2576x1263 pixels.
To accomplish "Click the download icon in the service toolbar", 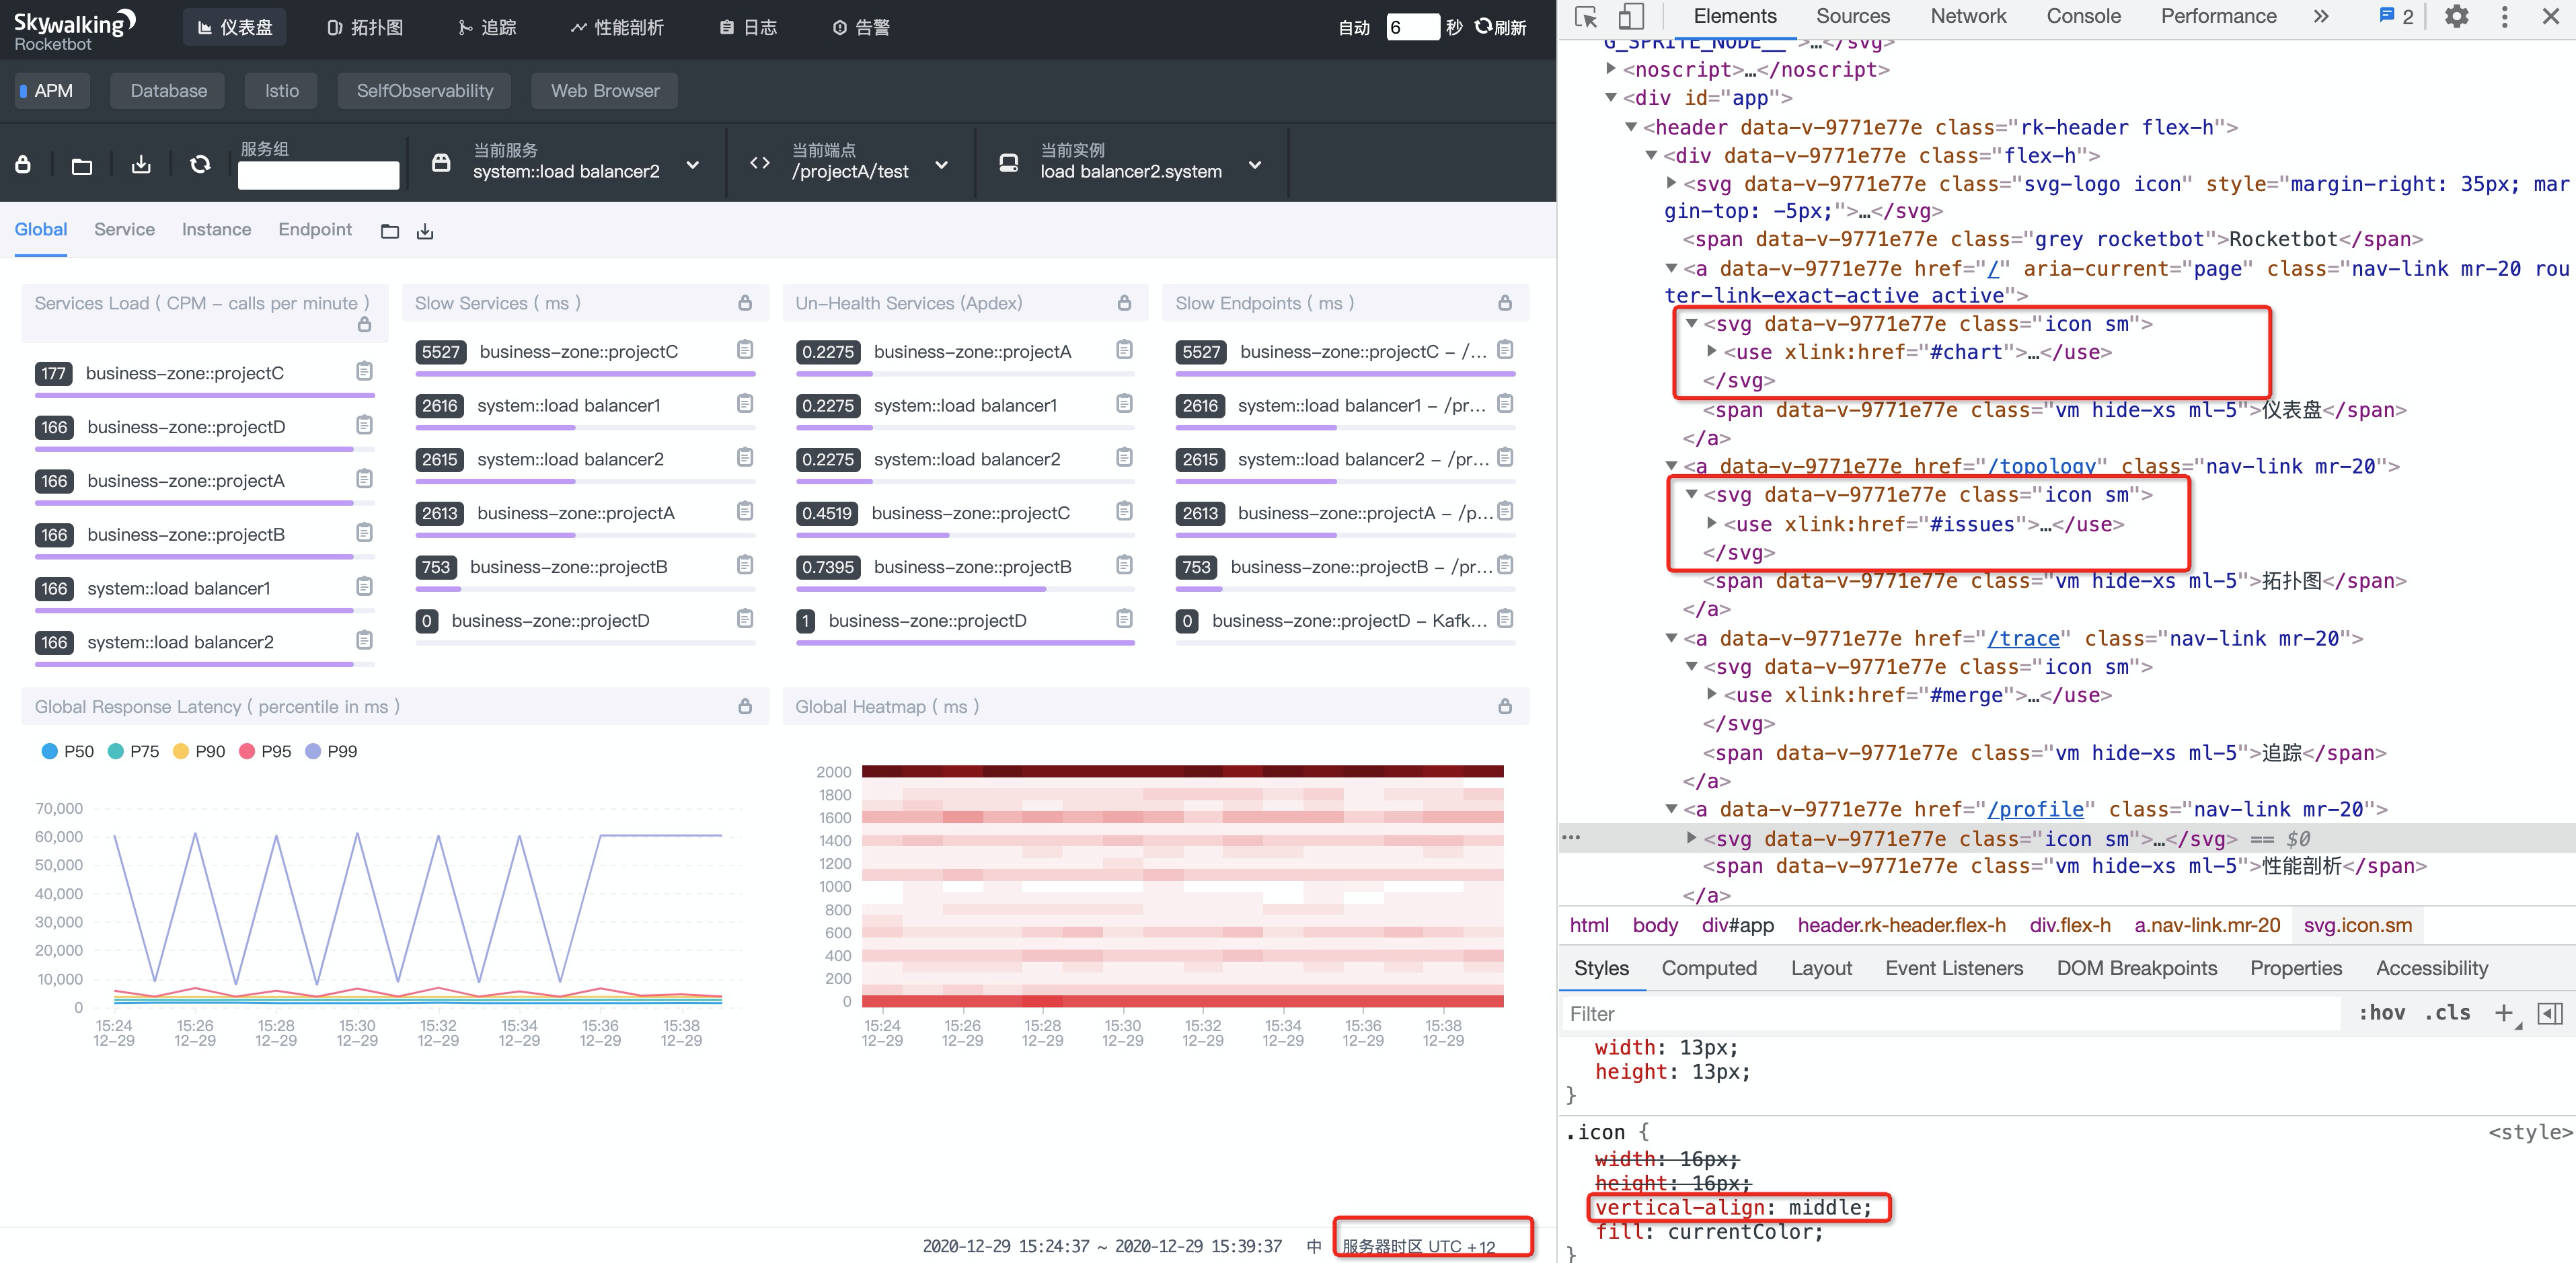I will point(141,164).
